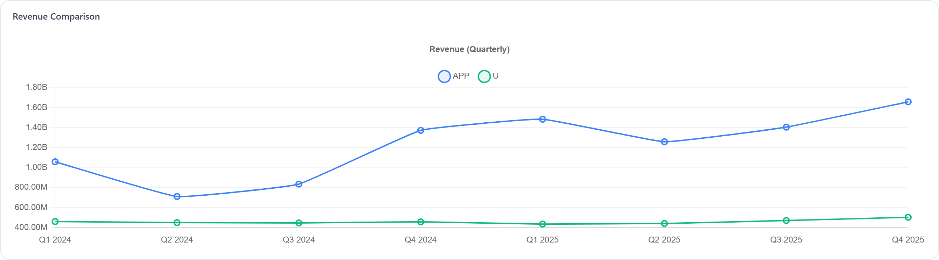The height and width of the screenshot is (260, 939).
Task: Click U data point at Q4 2024
Action: tap(421, 222)
